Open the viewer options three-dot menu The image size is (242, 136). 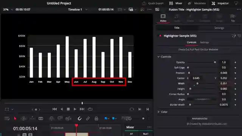coord(149,9)
